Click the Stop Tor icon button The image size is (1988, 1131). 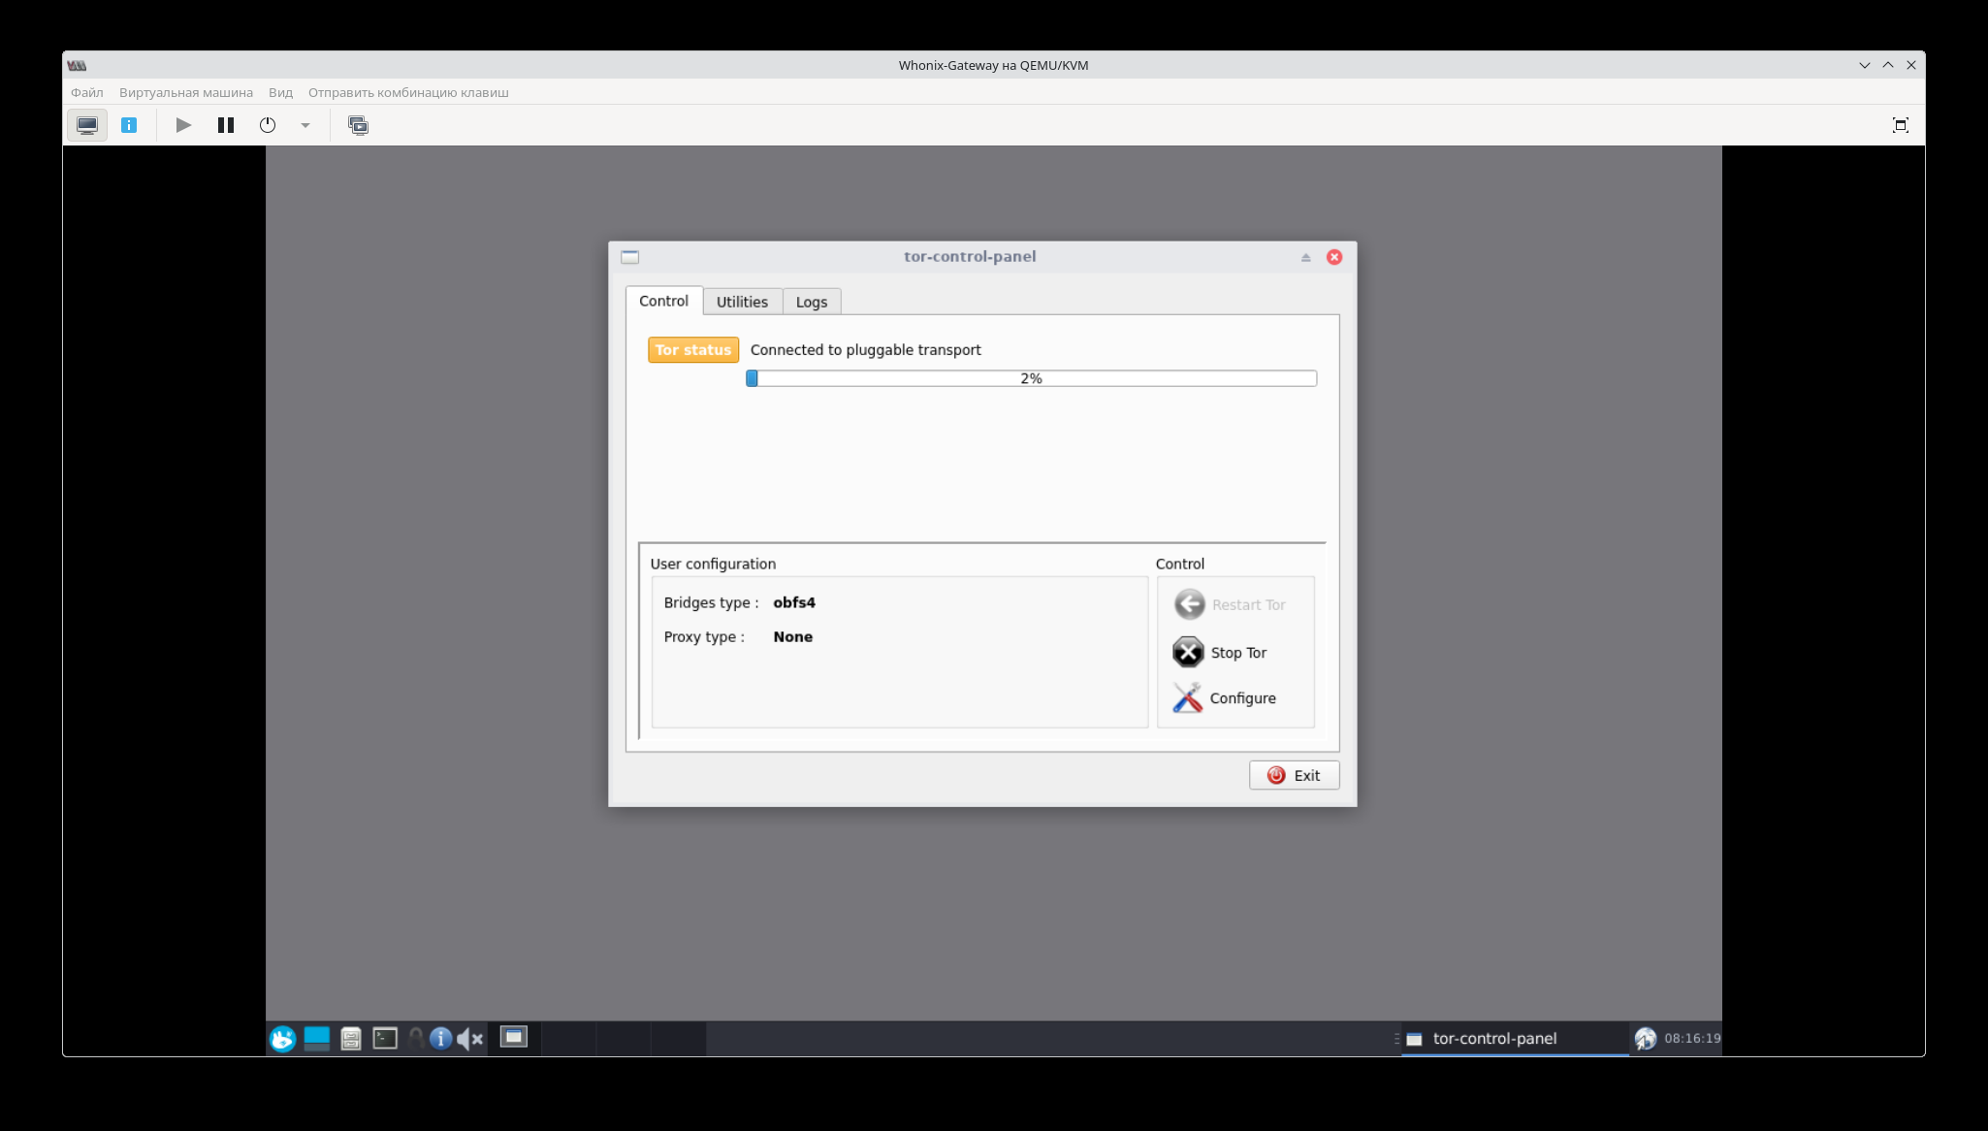pyautogui.click(x=1187, y=652)
